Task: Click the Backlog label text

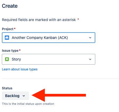Action: tap(12, 96)
